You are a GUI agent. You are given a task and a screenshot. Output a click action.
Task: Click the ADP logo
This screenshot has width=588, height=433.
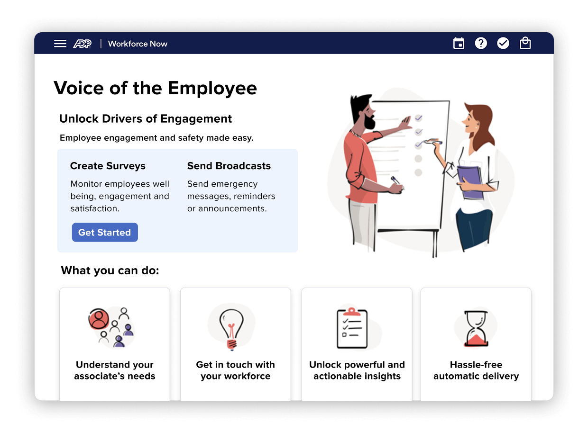click(82, 44)
